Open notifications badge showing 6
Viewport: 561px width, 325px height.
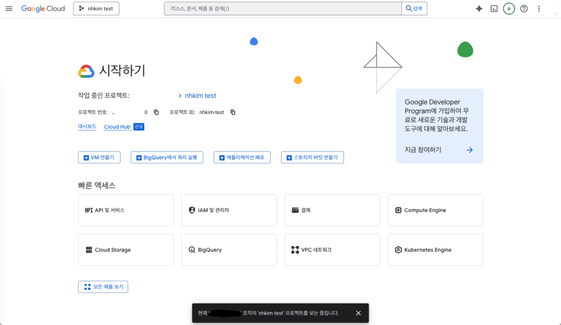pos(509,9)
